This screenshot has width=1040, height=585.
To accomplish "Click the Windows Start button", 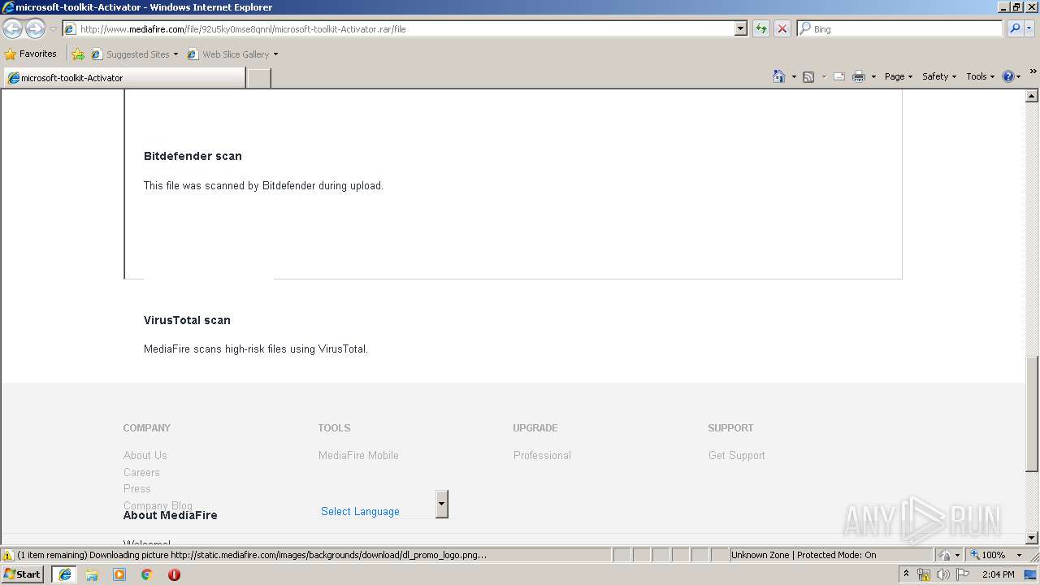I will [x=22, y=574].
